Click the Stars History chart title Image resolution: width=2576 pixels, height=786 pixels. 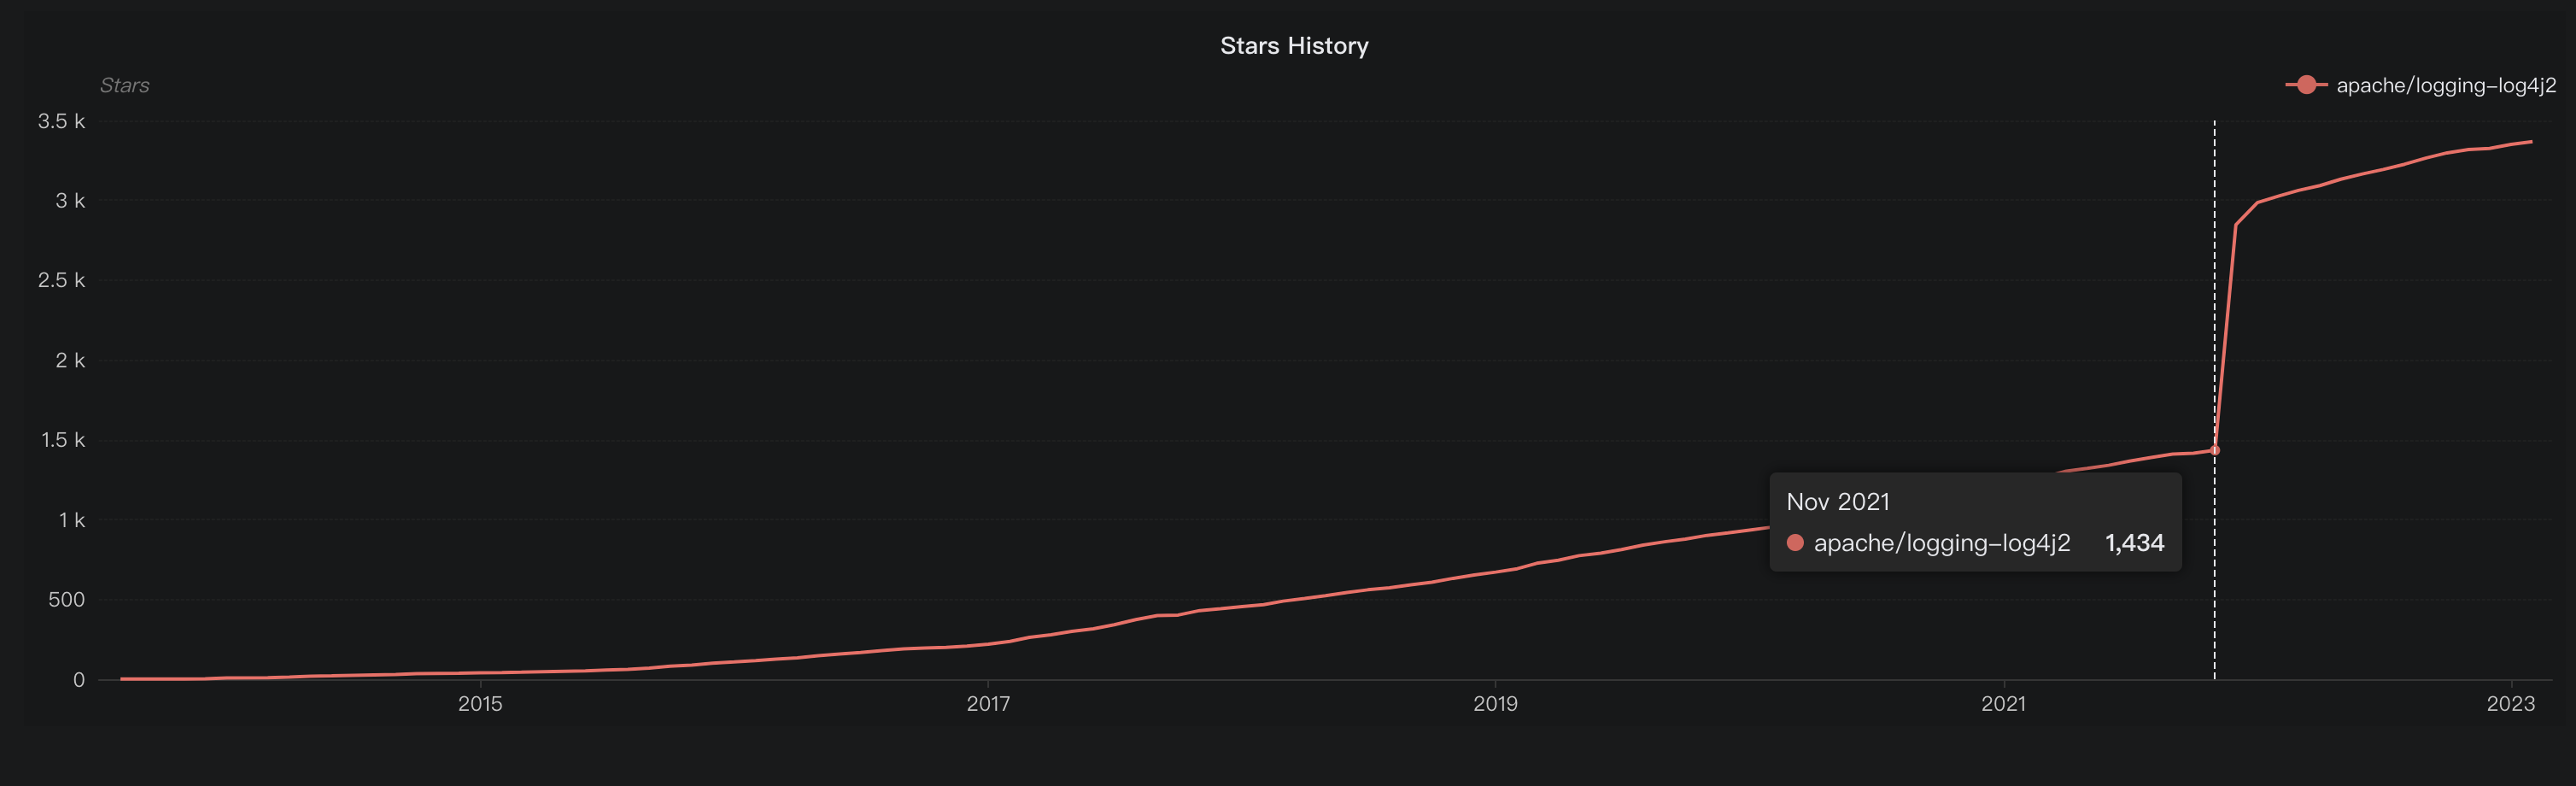coord(1294,46)
